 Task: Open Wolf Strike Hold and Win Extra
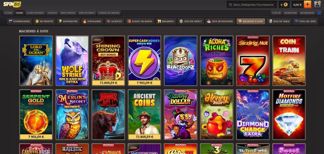72,61
